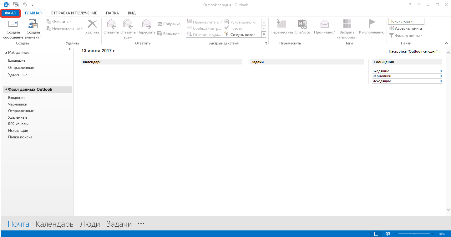451x237 pixels.
Task: Open the More (Больше) dropdown
Action: tap(169, 34)
